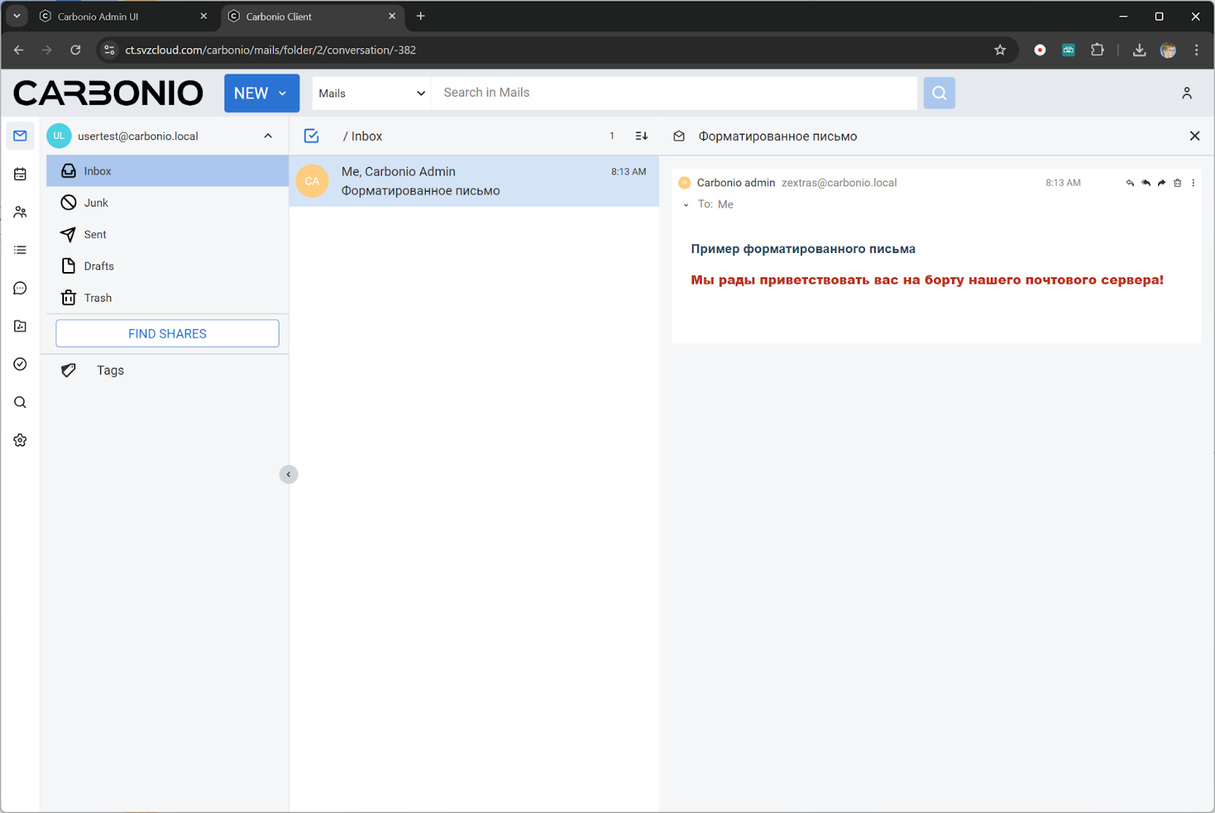The image size is (1215, 813).
Task: Expand the To: Me recipient details
Action: tap(686, 205)
